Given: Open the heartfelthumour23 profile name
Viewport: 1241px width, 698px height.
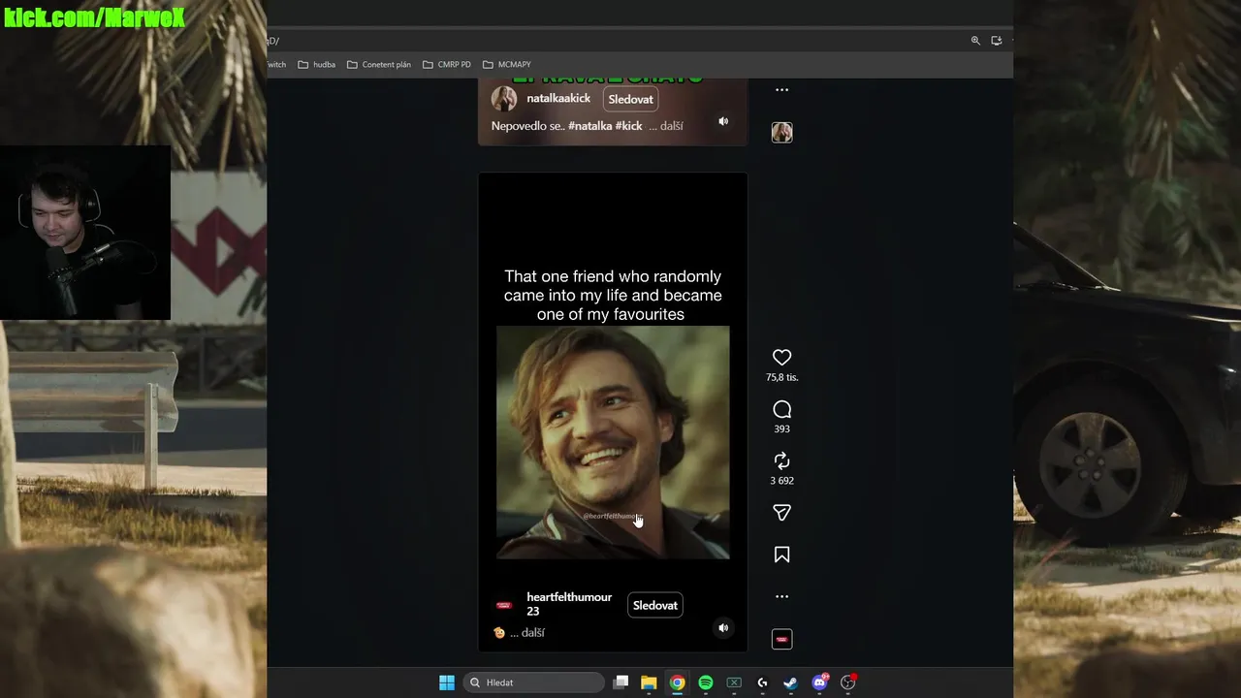Looking at the screenshot, I should (569, 604).
